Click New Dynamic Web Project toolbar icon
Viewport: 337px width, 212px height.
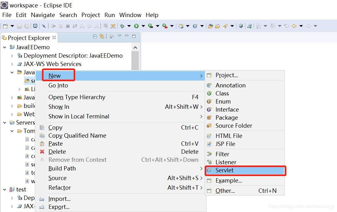click(181, 26)
